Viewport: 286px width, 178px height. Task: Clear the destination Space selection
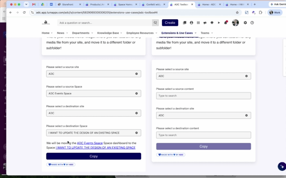136,133
